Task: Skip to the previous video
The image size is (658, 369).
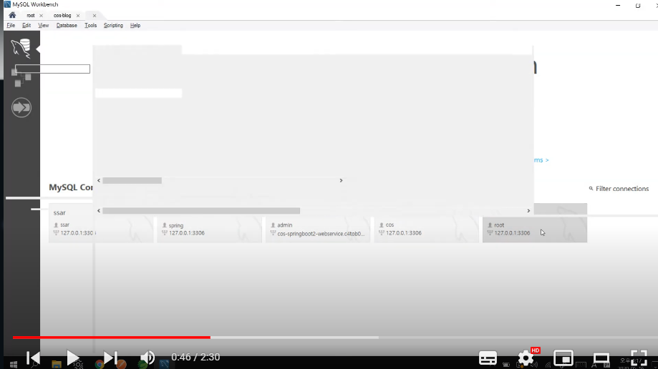Action: [33, 358]
